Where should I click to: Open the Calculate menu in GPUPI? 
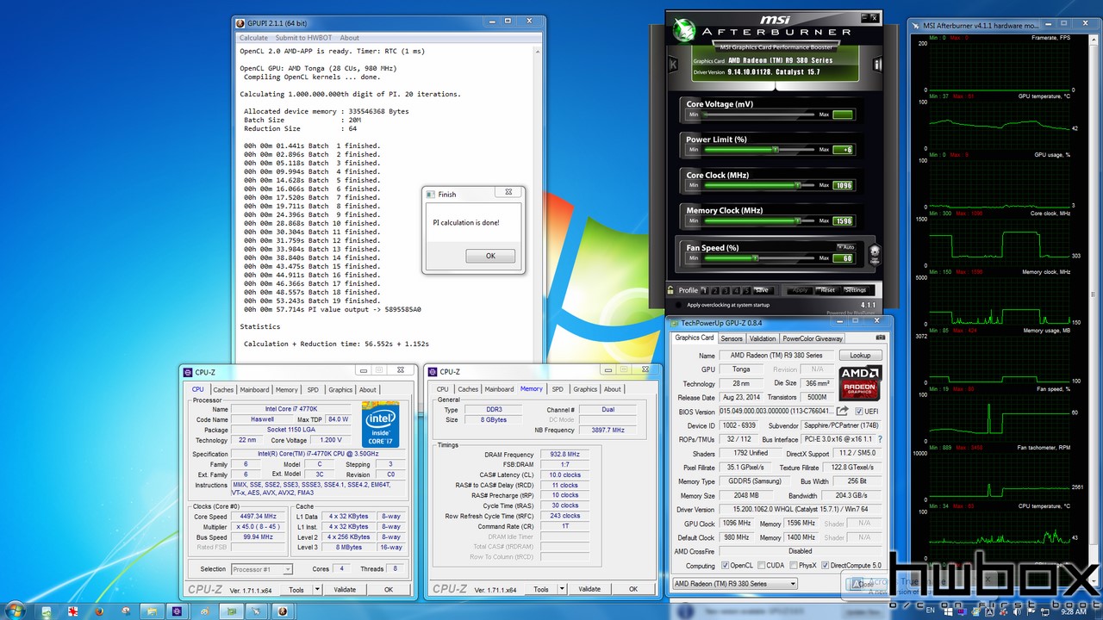pos(253,38)
